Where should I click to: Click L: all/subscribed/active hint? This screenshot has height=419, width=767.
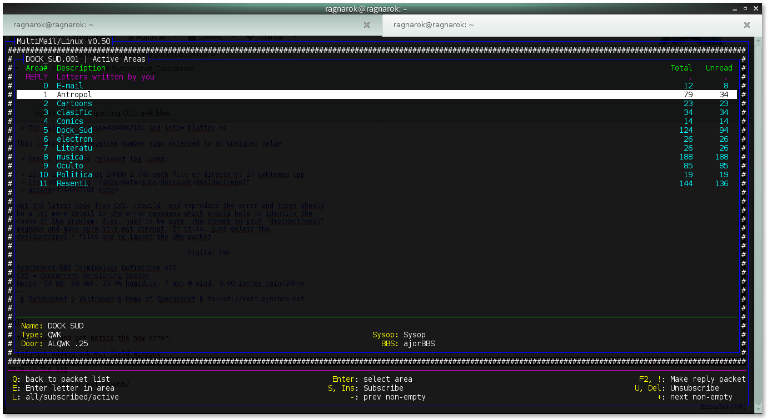click(66, 397)
